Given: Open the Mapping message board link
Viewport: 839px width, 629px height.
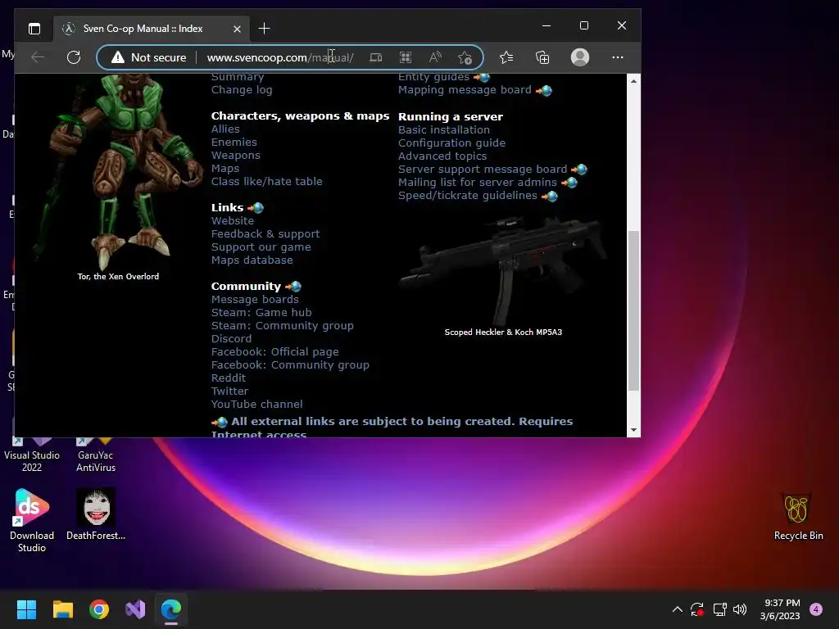Looking at the screenshot, I should tap(465, 90).
